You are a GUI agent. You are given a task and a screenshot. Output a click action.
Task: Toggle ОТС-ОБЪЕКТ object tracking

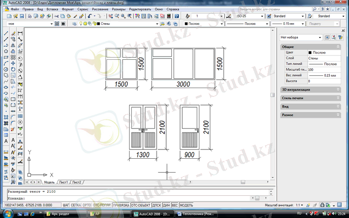[140, 205]
